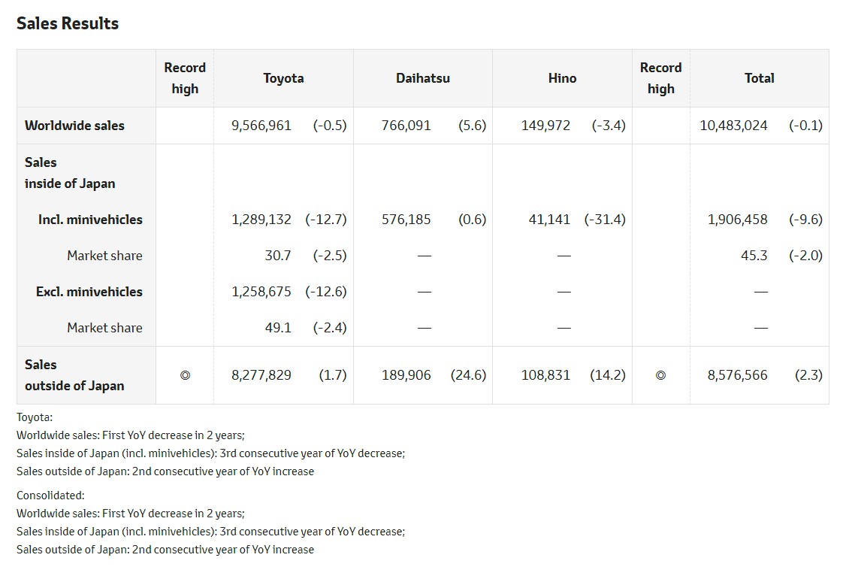Select the Hino column header

click(562, 78)
